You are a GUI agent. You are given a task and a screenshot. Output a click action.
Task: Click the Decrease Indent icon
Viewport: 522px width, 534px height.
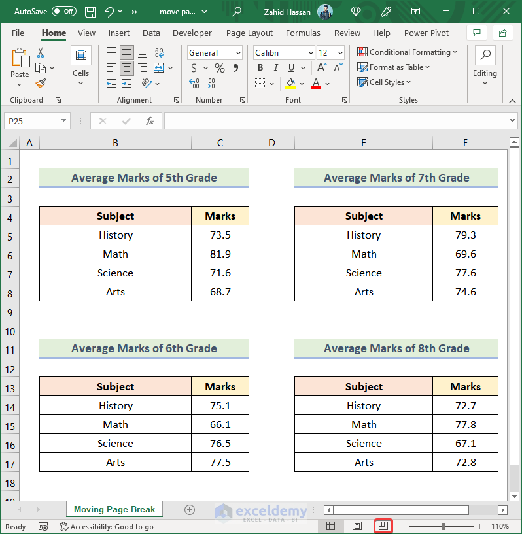[x=111, y=84]
